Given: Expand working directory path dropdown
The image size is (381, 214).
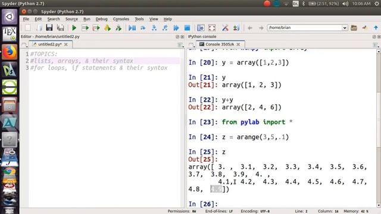Looking at the screenshot, I should click(345, 28).
